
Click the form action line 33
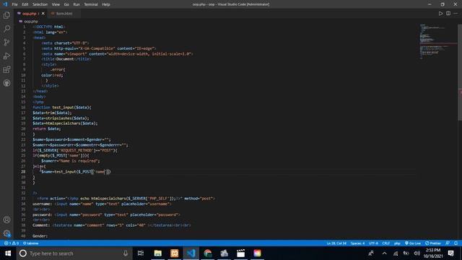(x=126, y=199)
